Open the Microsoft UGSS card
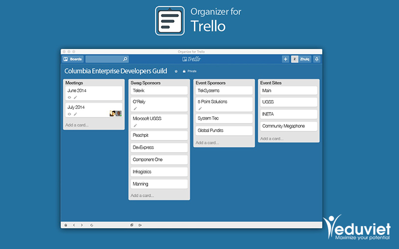The height and width of the screenshot is (249, 399). [x=159, y=121]
